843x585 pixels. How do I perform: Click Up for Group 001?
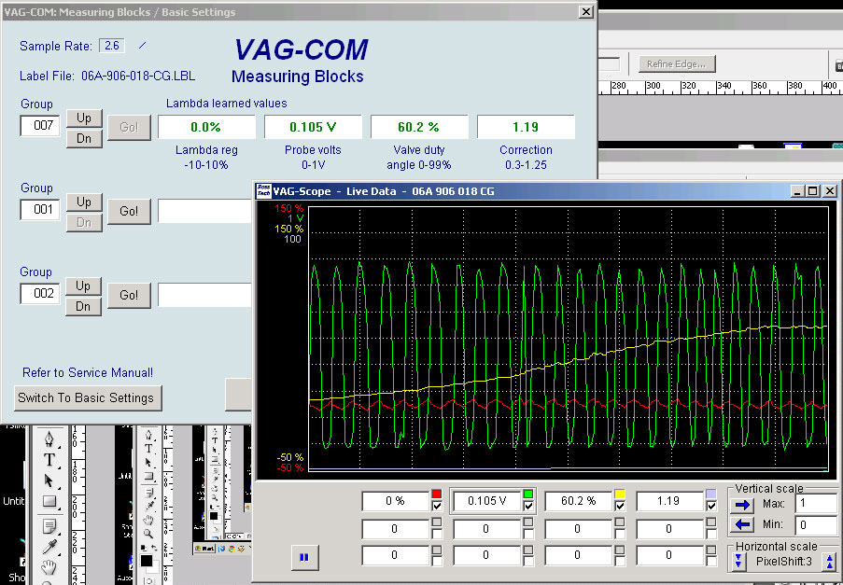tap(84, 202)
